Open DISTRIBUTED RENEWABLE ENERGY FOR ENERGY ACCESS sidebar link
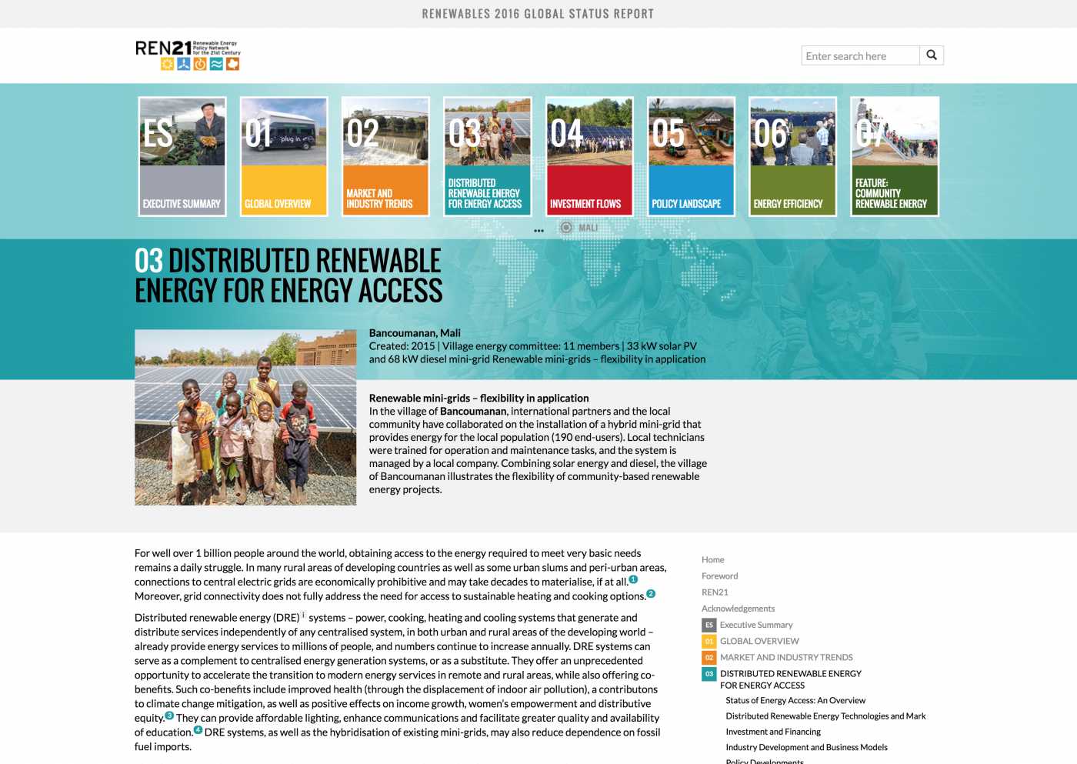 click(791, 679)
